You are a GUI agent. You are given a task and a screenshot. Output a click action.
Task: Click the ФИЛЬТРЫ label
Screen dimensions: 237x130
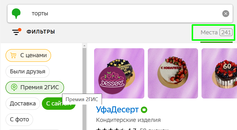[x=41, y=32]
